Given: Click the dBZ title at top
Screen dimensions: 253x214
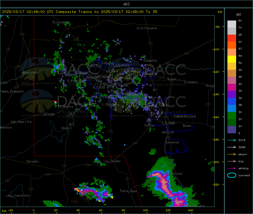Looking at the screenshot, I should point(126,4).
